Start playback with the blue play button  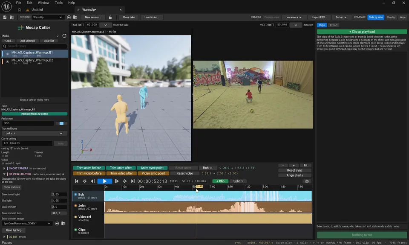(105, 181)
